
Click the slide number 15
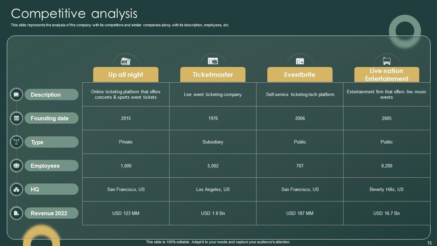[x=429, y=243]
